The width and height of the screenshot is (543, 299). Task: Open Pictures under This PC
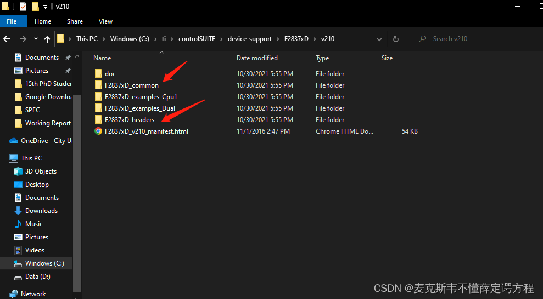37,237
